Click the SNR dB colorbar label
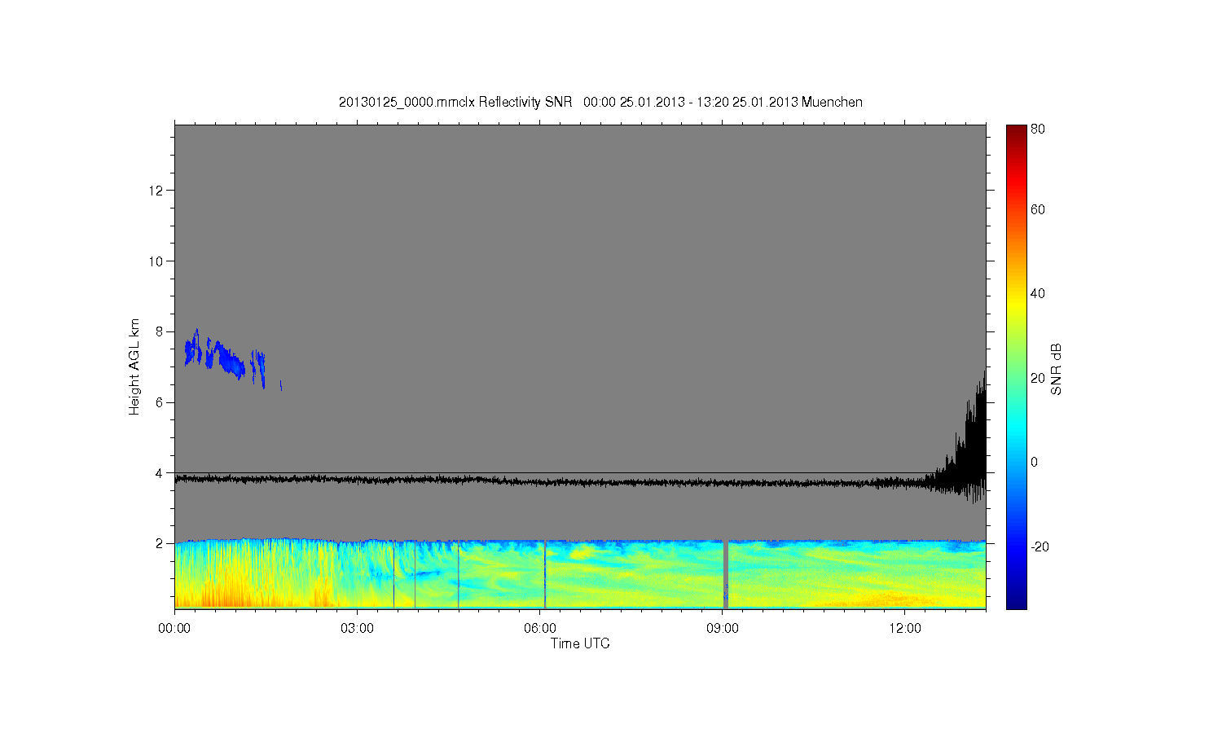The image size is (1222, 733). [1056, 369]
